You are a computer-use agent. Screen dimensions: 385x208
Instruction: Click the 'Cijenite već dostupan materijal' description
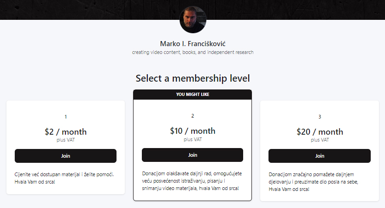(64, 178)
